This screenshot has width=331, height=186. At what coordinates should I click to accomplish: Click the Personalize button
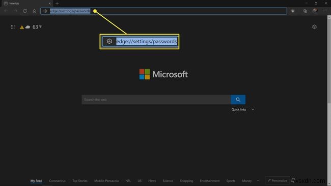[x=278, y=180]
